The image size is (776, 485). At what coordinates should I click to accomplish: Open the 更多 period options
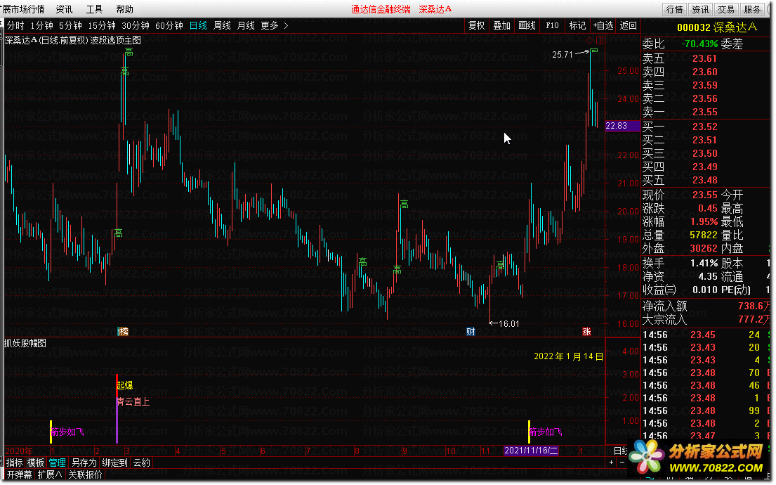tap(270, 25)
